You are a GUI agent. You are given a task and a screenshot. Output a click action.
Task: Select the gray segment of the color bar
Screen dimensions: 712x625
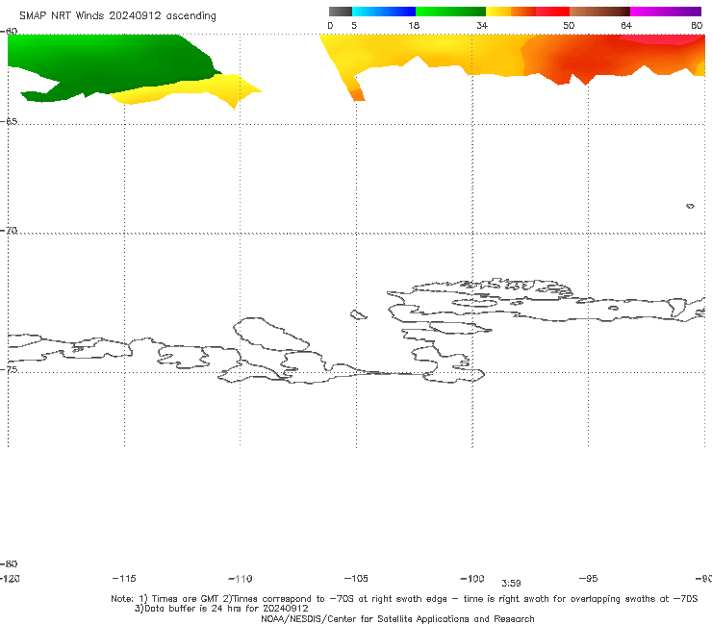341,12
